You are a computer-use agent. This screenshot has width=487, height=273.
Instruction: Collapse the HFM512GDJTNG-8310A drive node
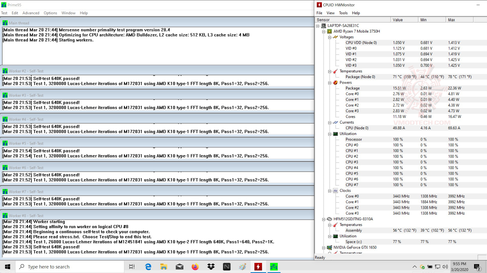point(324,219)
